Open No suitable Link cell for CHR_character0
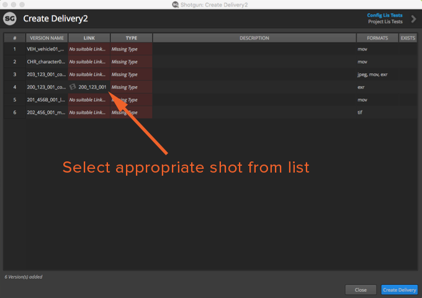 click(x=89, y=61)
